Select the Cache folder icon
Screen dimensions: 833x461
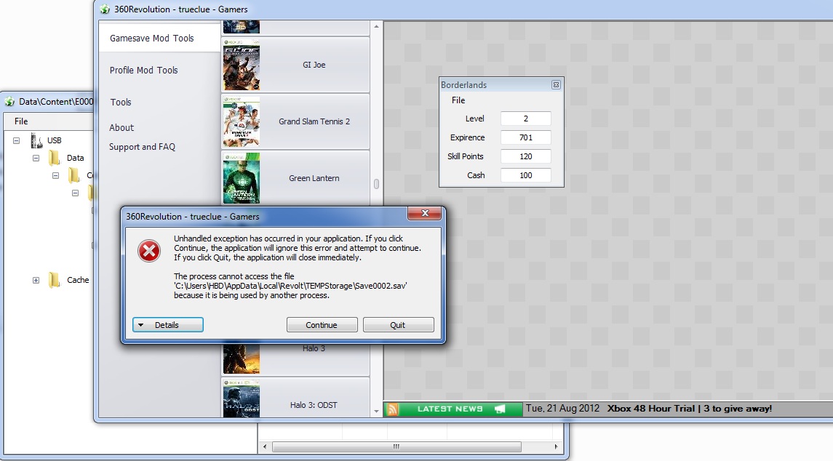[x=54, y=280]
